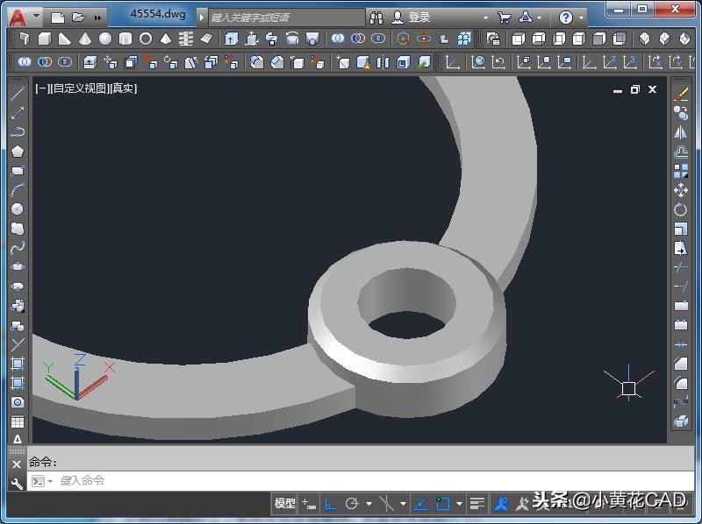Click the 模型 model space button
Viewport: 702px width, 524px height.
[285, 504]
